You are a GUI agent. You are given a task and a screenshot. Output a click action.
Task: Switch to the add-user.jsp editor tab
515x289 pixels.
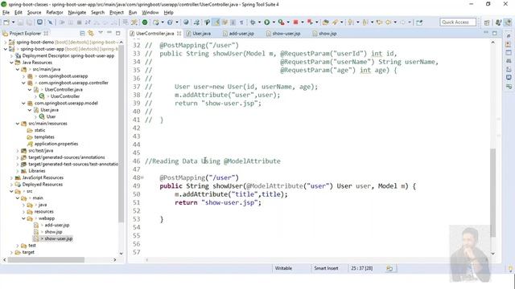click(x=238, y=34)
